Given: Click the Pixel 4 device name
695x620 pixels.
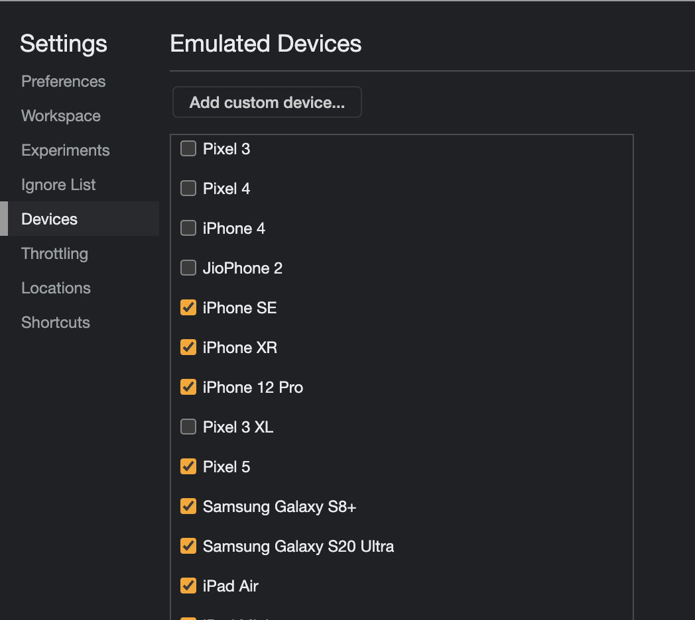Looking at the screenshot, I should tap(227, 189).
